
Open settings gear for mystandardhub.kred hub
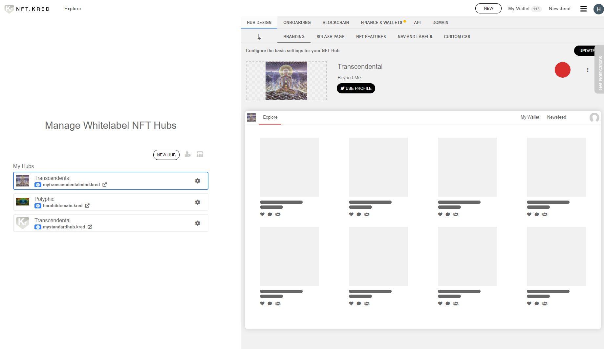pyautogui.click(x=198, y=223)
